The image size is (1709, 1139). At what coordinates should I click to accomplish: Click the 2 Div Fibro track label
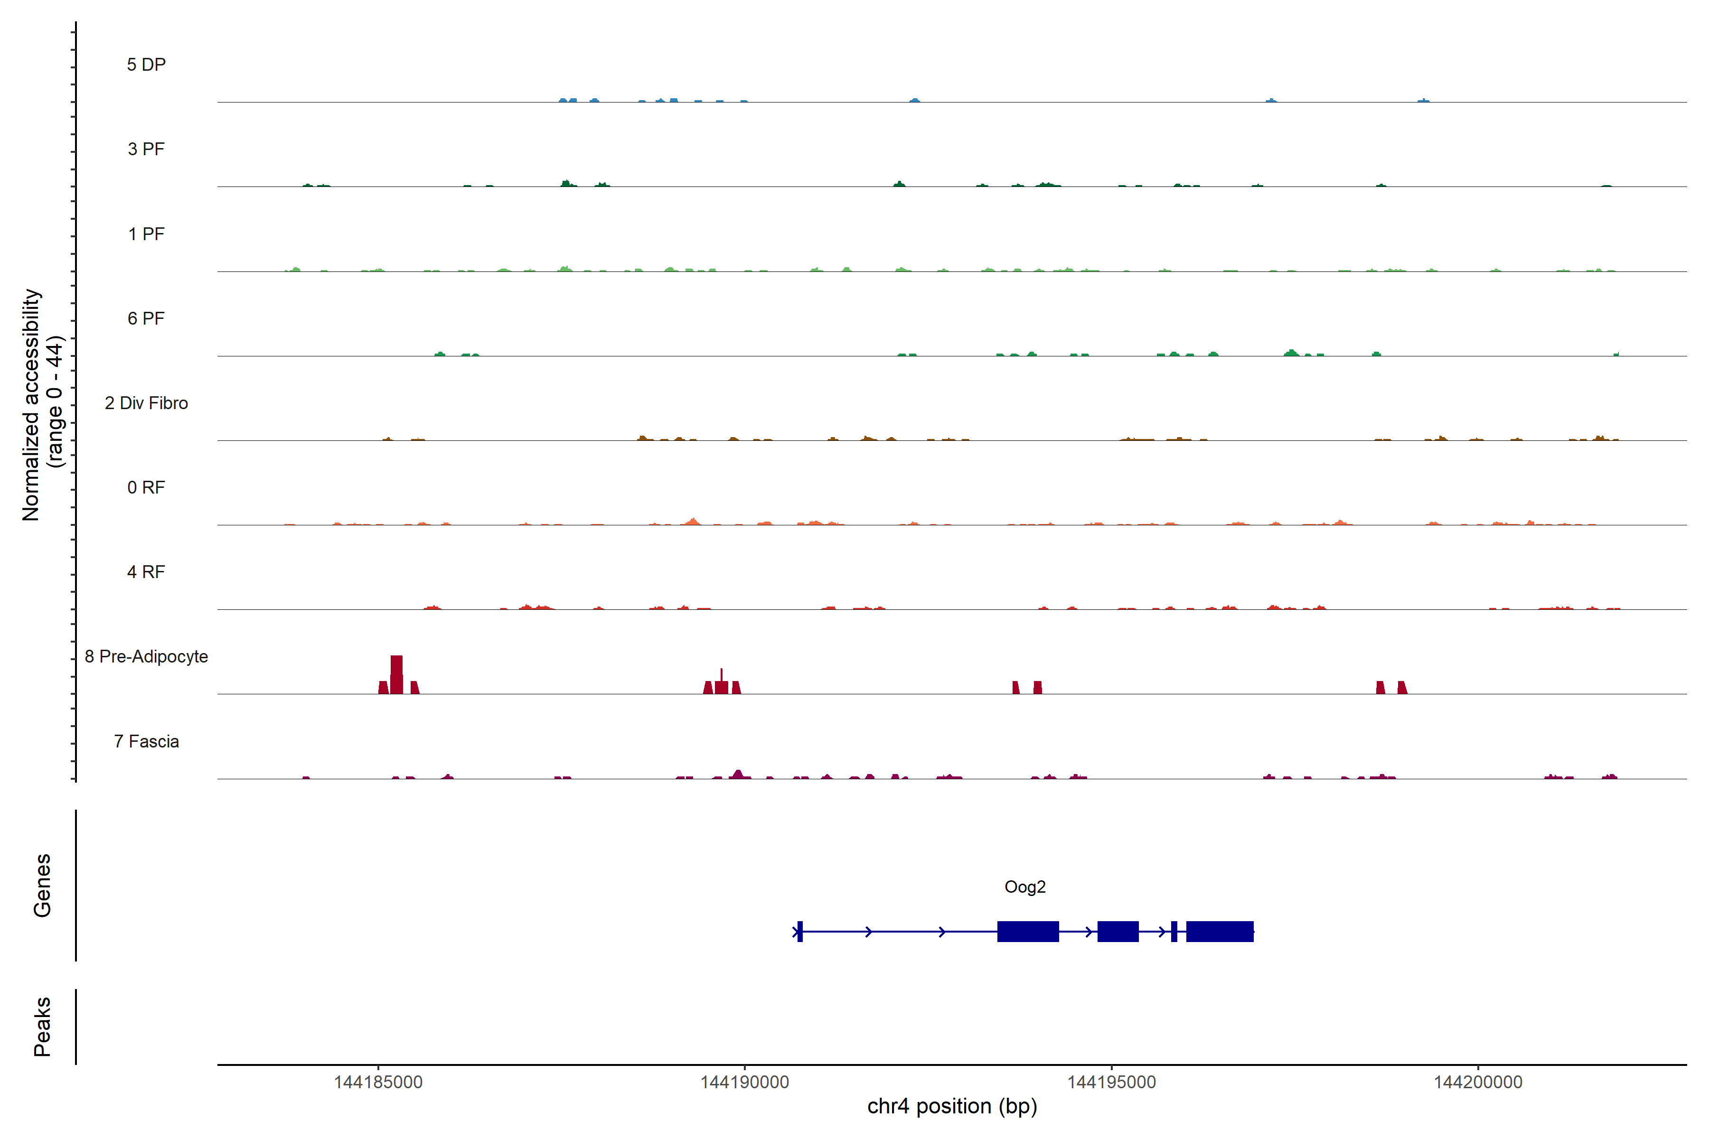146,403
